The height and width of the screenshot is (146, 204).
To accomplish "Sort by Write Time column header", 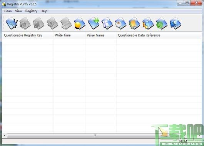I will [69, 35].
